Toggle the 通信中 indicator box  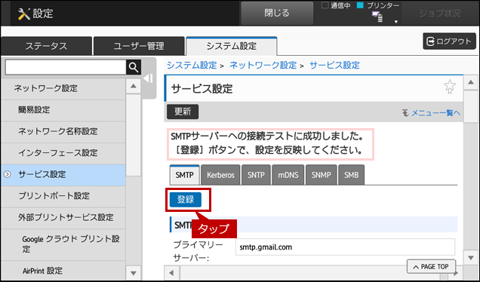point(325,5)
